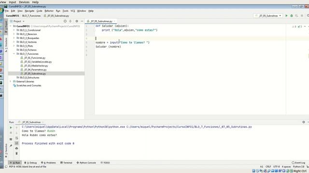Open the Tools menu
The height and width of the screenshot is (173, 309).
click(65, 11)
